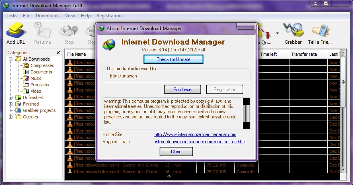Screen dimensions: 353x185
Task: Open the Support Team contact link
Action: (200, 142)
